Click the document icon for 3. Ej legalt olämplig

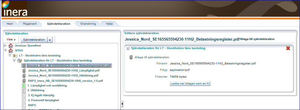pyautogui.click(x=24, y=95)
